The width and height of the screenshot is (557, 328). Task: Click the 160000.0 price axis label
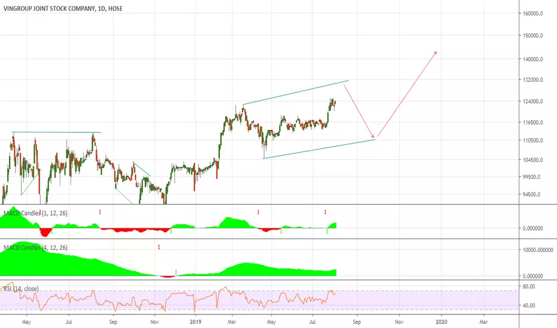coord(532,14)
